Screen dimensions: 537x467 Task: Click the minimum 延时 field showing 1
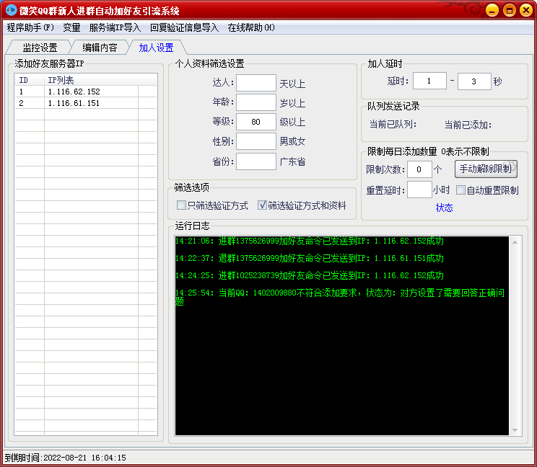[429, 81]
